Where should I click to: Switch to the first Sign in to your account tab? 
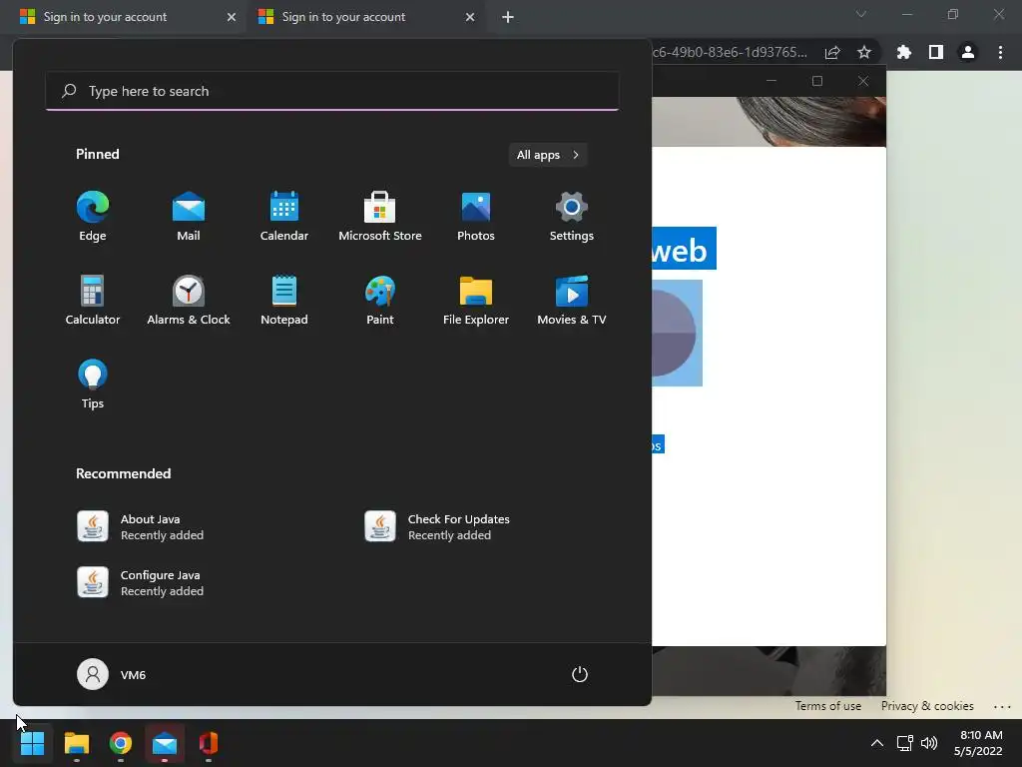128,17
